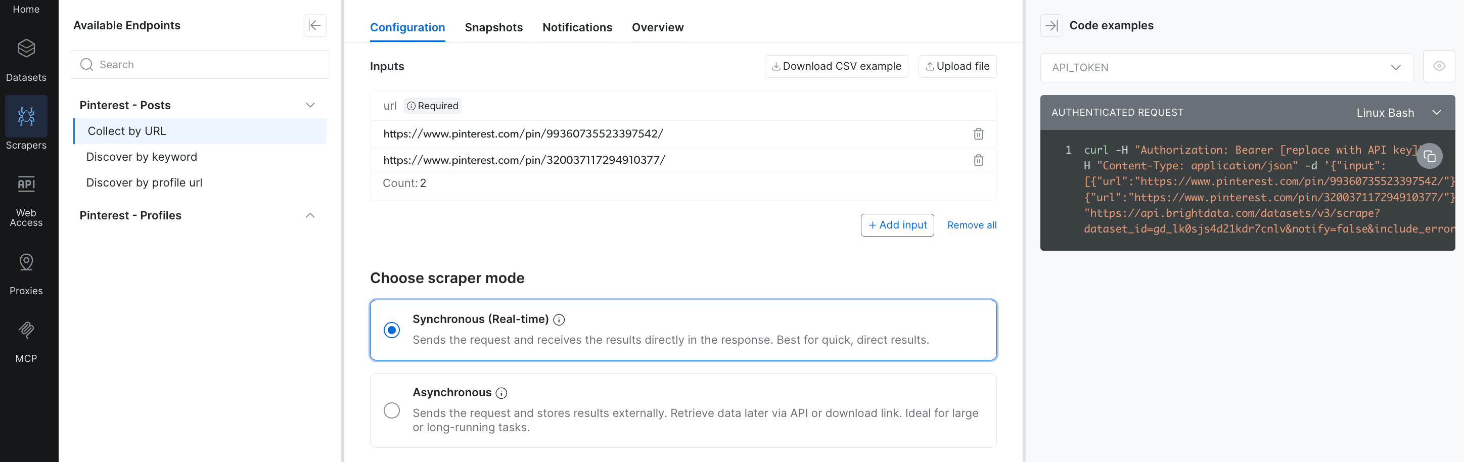Screen dimensions: 1464x462
Task: Delete the 320037117294910377 pin URL
Action: (978, 160)
